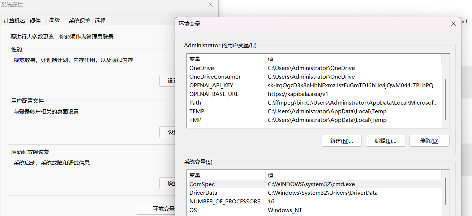Click 新建(N)... under user variables
Image resolution: width=472 pixels, height=216 pixels.
coord(342,141)
